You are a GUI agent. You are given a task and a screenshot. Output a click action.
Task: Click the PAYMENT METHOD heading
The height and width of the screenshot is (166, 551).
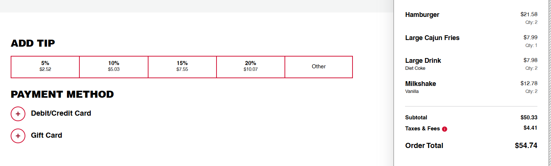click(62, 94)
